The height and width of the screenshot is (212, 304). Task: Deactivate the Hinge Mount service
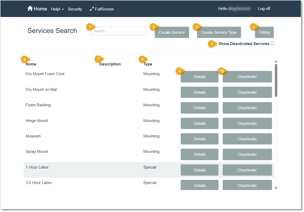(247, 123)
